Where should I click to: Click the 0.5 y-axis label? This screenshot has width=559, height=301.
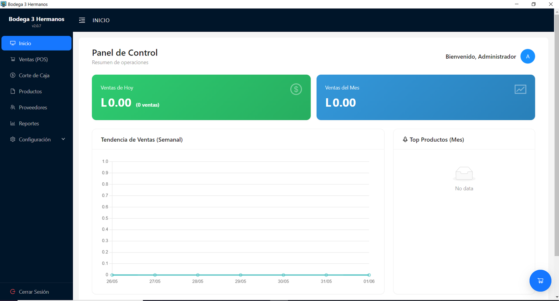(105, 218)
